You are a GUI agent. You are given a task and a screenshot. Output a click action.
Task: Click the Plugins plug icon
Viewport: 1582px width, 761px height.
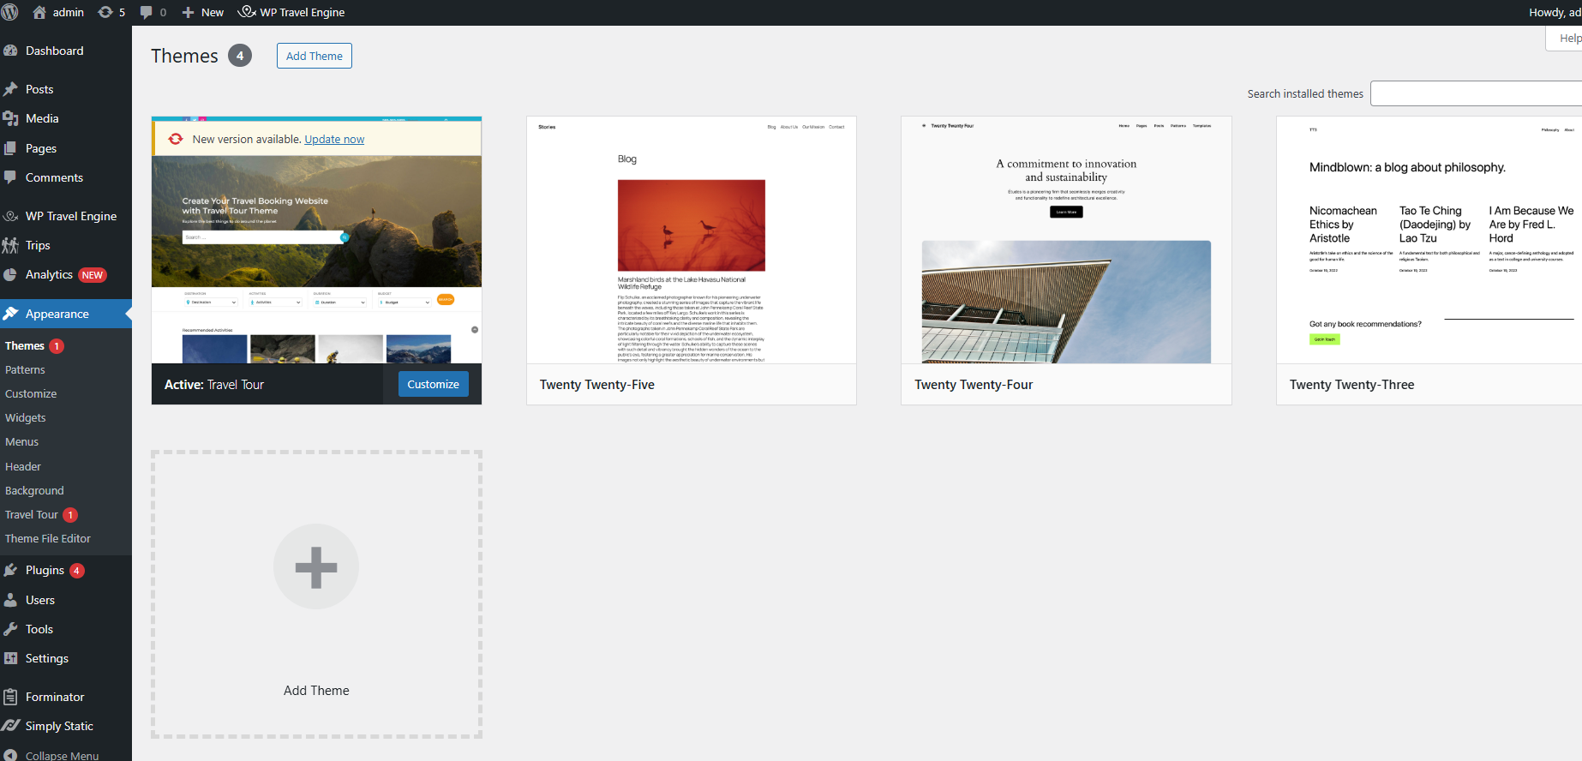click(x=10, y=570)
